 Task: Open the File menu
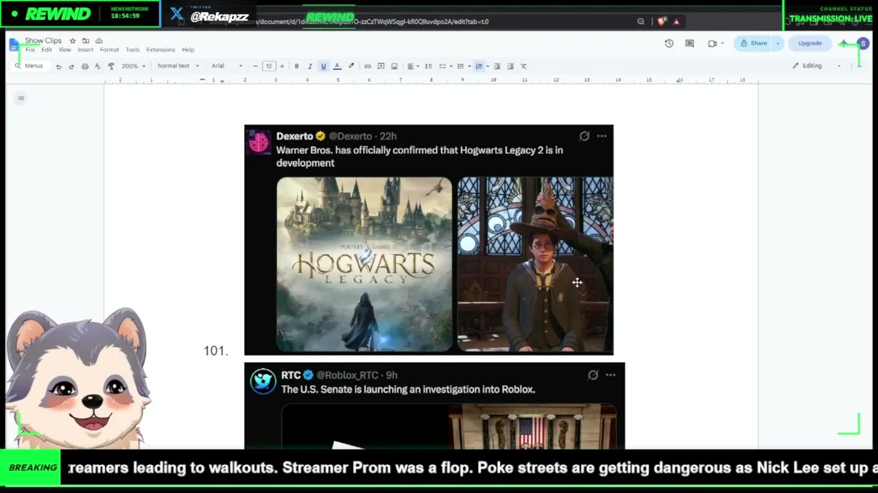(30, 50)
